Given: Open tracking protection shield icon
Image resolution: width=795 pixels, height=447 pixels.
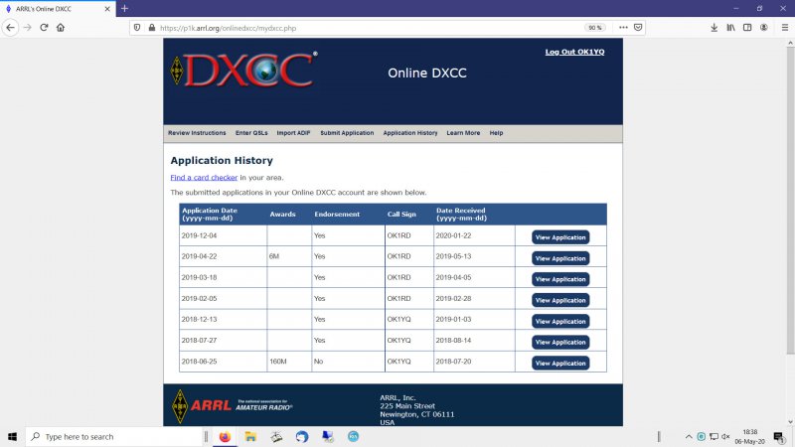Looking at the screenshot, I should coord(137,28).
